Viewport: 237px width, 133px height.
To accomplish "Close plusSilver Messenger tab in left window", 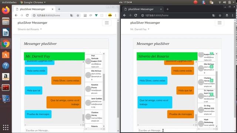I will click(x=53, y=9).
